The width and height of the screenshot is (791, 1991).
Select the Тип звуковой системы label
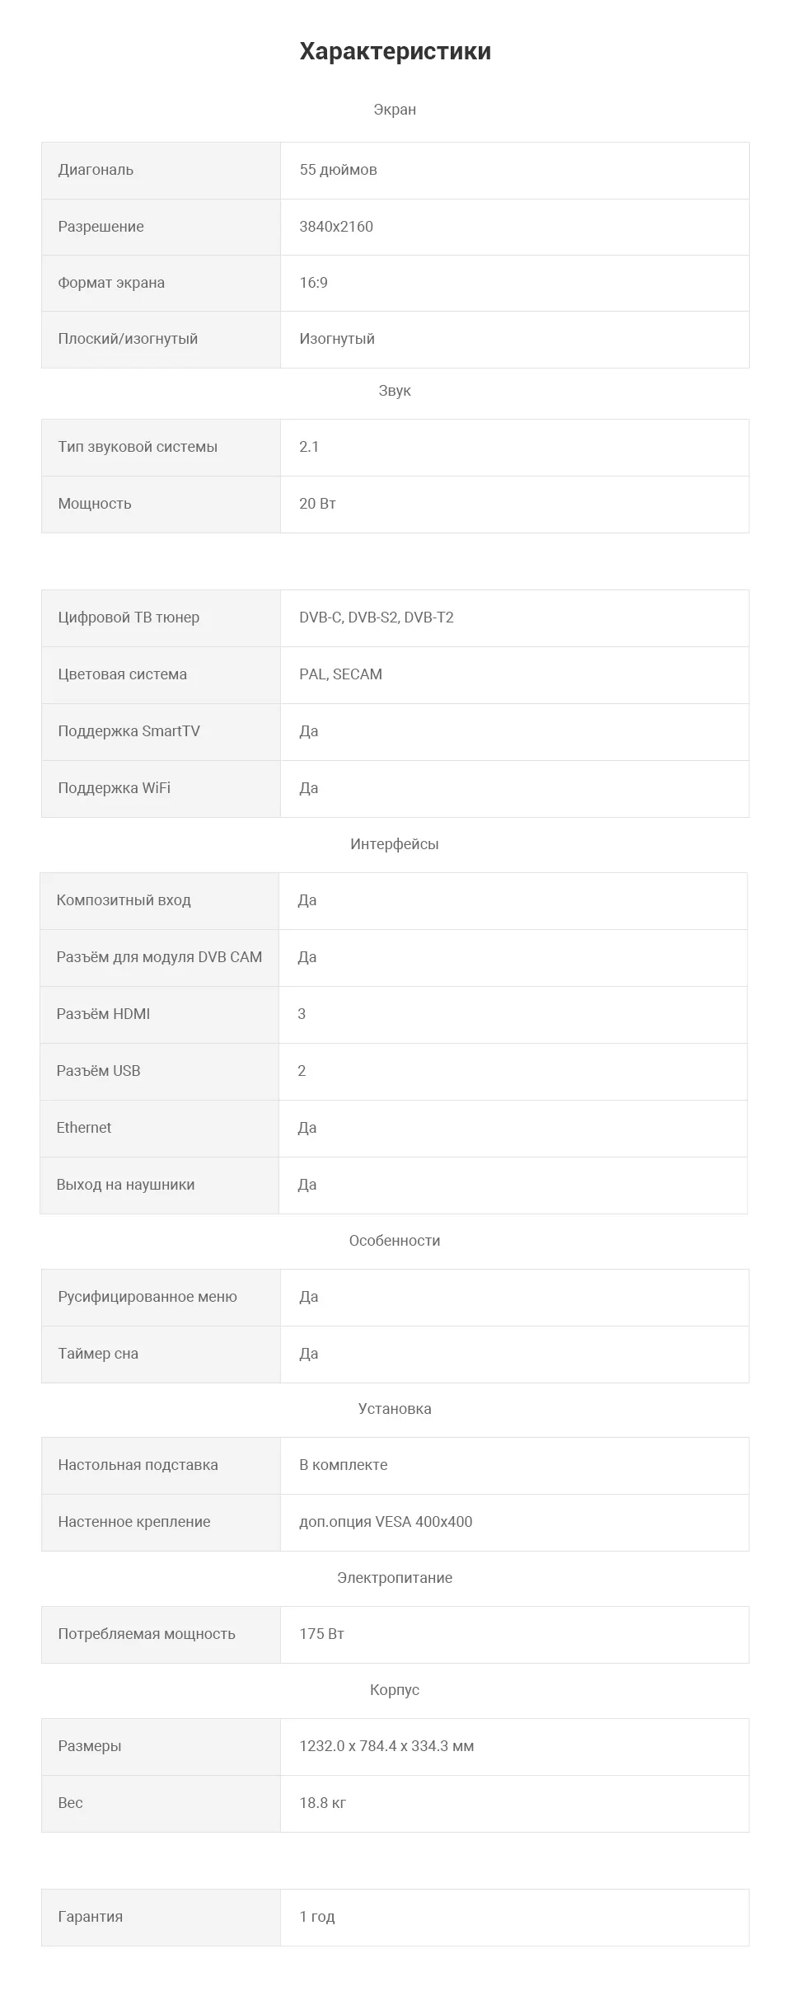point(138,447)
